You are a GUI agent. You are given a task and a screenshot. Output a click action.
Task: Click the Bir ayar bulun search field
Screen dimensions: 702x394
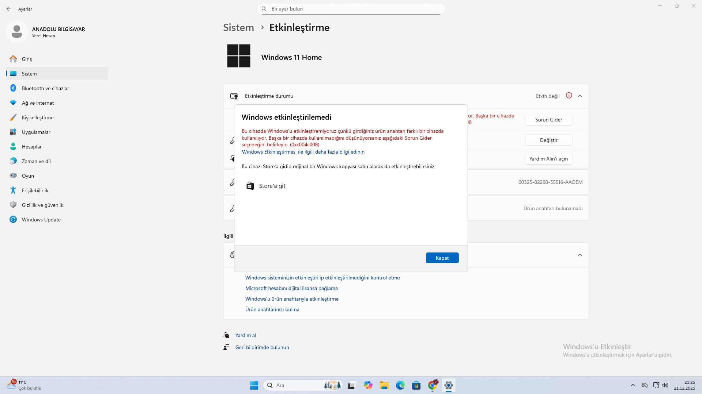point(351,9)
